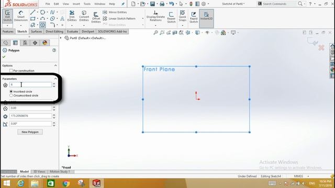Open the Motion Study 1 tab
Viewport: 335px width, 188px height.
click(60, 172)
